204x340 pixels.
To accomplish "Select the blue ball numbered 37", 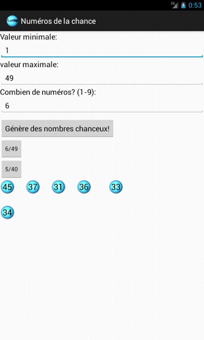I will pyautogui.click(x=33, y=187).
